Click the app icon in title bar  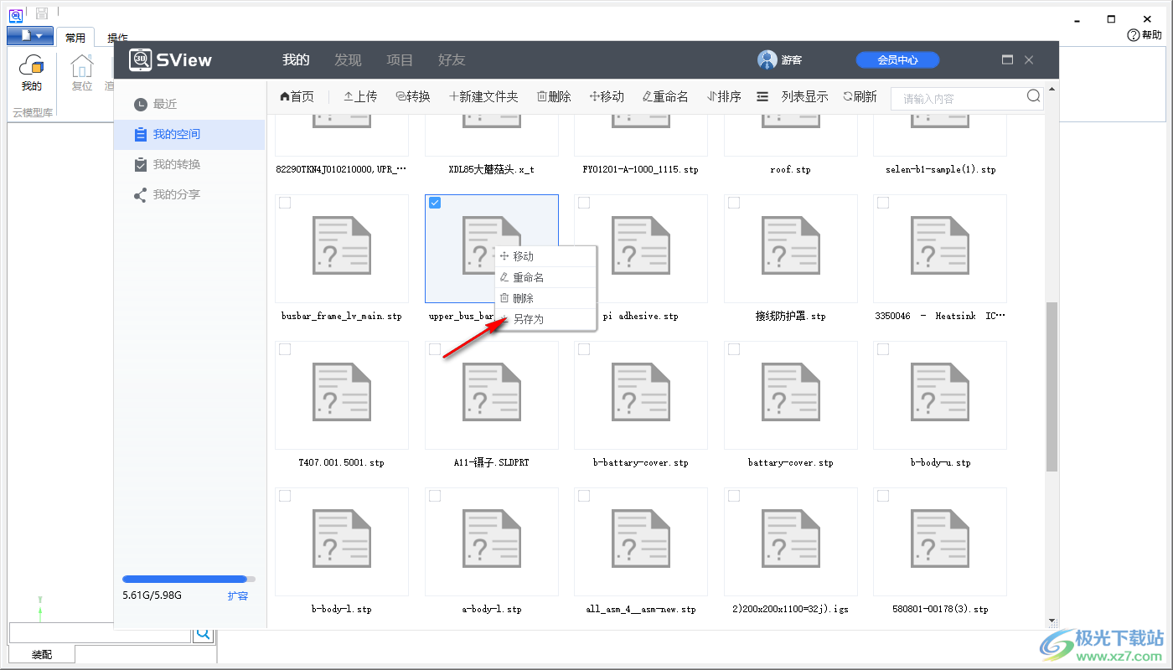click(x=15, y=13)
